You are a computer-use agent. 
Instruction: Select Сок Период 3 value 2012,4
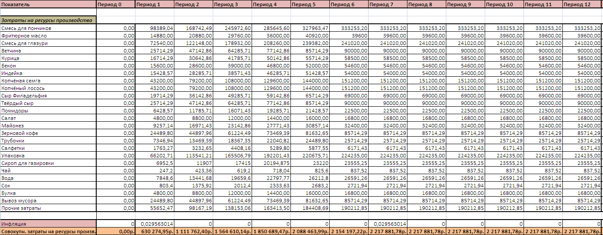point(232,186)
